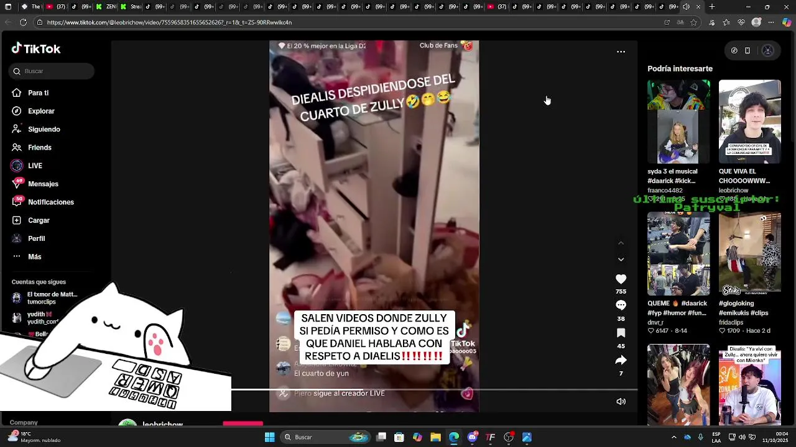Open browser essentials heart icon
The image size is (796, 447).
tap(741, 22)
